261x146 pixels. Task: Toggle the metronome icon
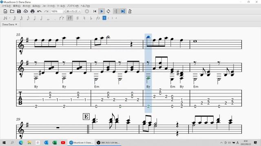coord(130,11)
